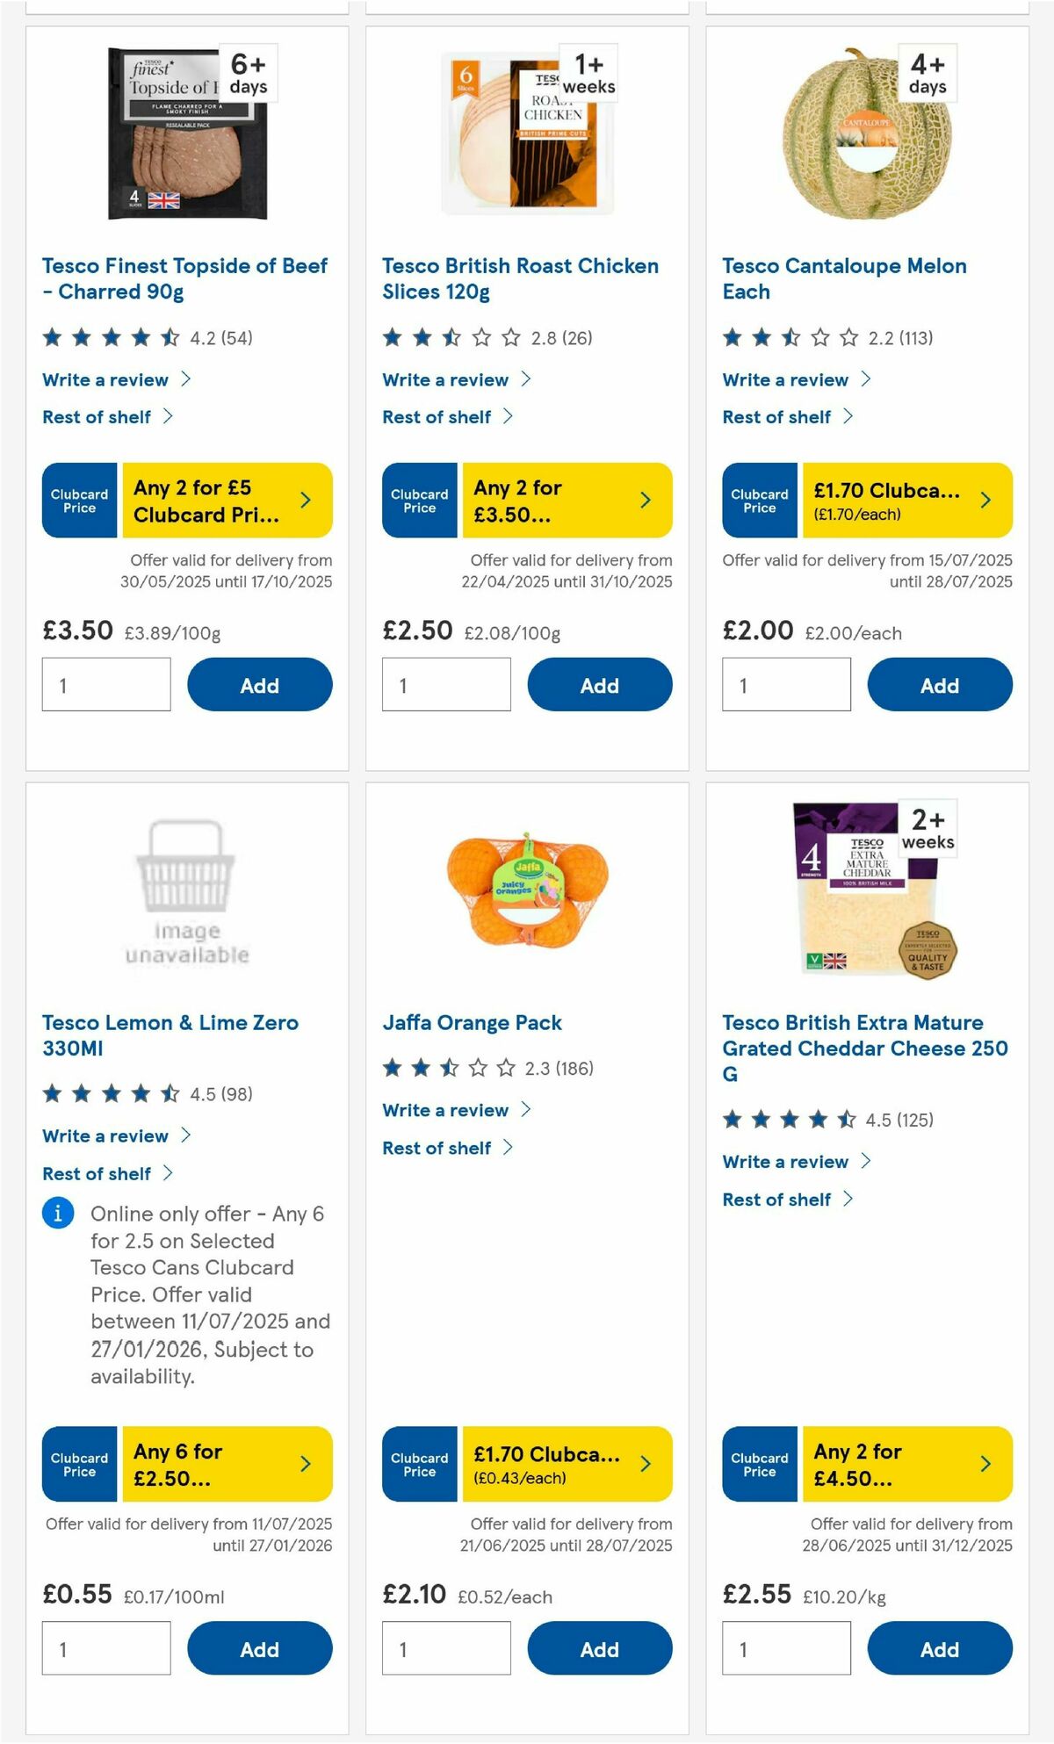Click Write a review for Cantaloupe Melon
The height and width of the screenshot is (1744, 1054).
(785, 379)
